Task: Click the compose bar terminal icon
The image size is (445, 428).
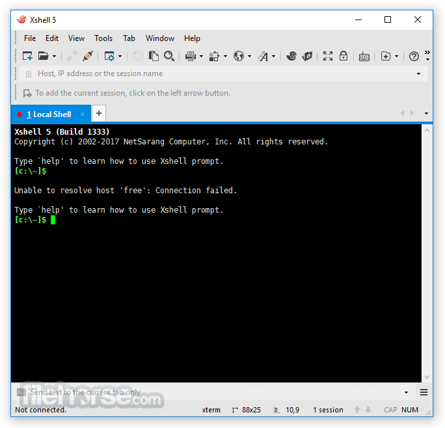Action: [21, 392]
